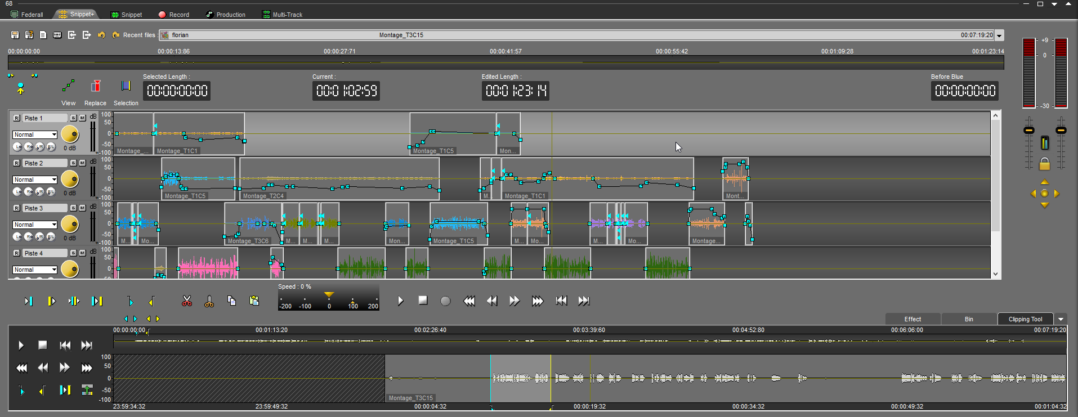Image resolution: width=1078 pixels, height=417 pixels.
Task: Toggle record arm R on Piste 3
Action: (17, 208)
